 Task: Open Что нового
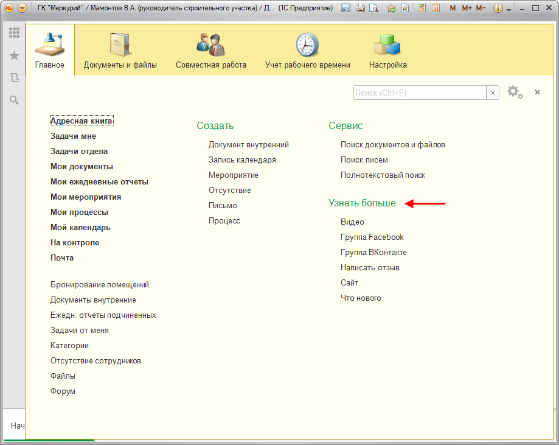click(361, 298)
